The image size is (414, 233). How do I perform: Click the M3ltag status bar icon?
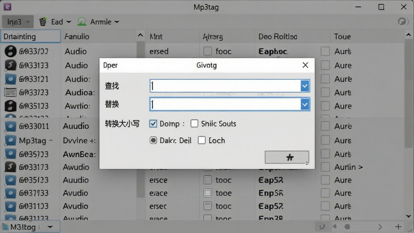point(5,227)
